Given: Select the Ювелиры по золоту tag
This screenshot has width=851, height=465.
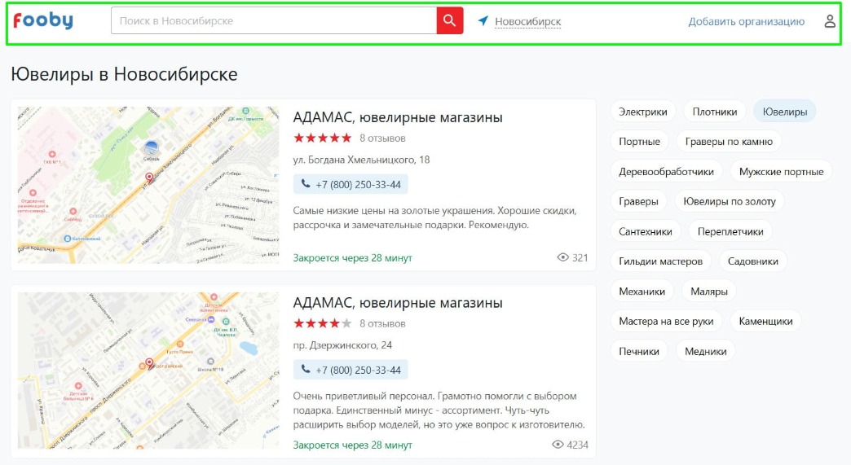Looking at the screenshot, I should 730,202.
